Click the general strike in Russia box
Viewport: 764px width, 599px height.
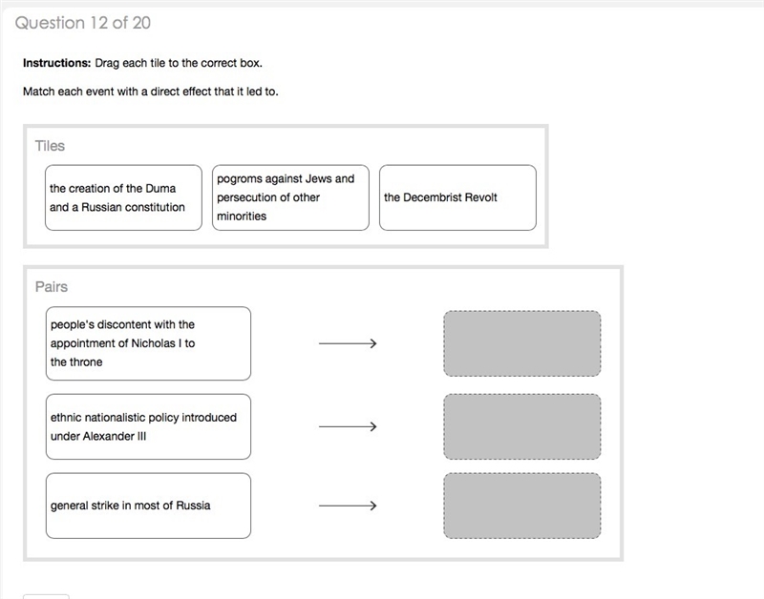[148, 506]
